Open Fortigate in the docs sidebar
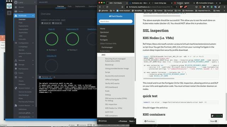The image size is (227, 127). [104, 40]
